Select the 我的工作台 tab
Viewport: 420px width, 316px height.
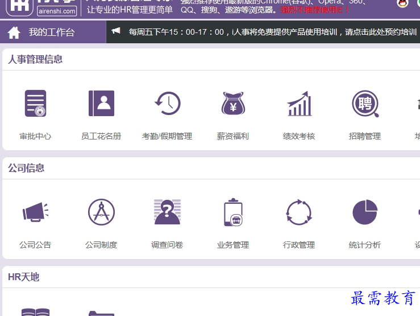[53, 32]
